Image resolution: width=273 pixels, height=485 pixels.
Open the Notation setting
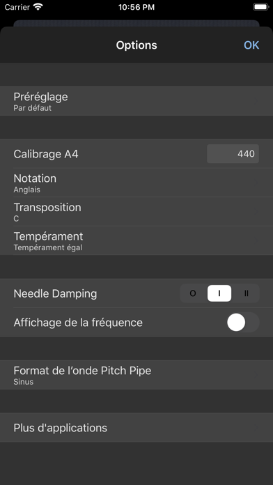point(136,183)
